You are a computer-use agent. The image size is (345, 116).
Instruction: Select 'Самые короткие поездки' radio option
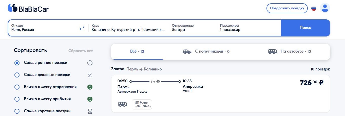click(17, 111)
